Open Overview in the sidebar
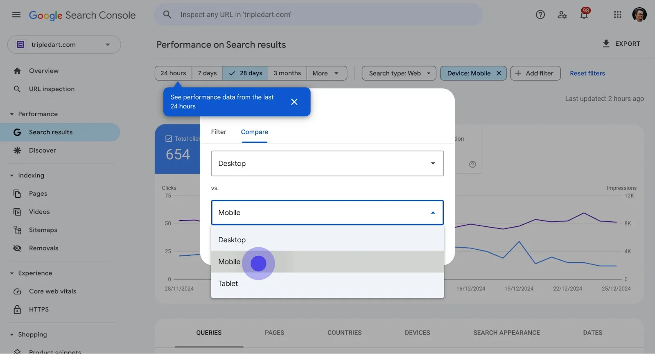 pos(60,71)
